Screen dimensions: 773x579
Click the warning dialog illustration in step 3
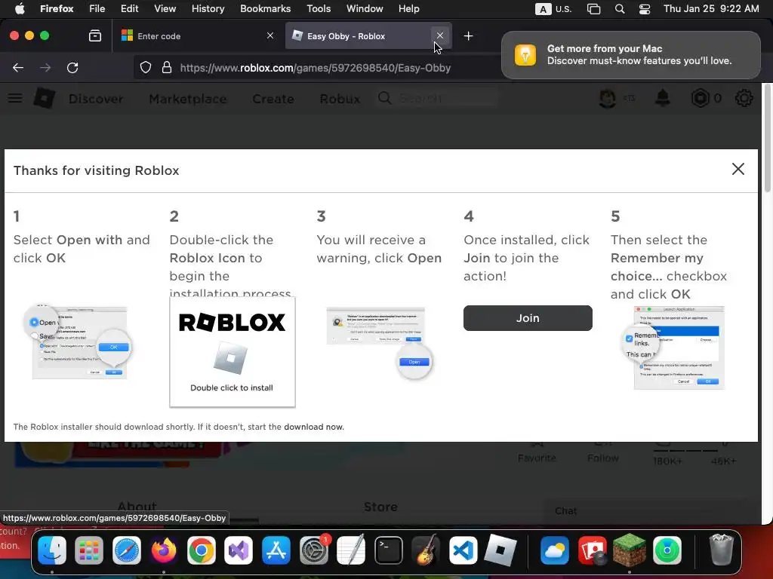tap(379, 342)
